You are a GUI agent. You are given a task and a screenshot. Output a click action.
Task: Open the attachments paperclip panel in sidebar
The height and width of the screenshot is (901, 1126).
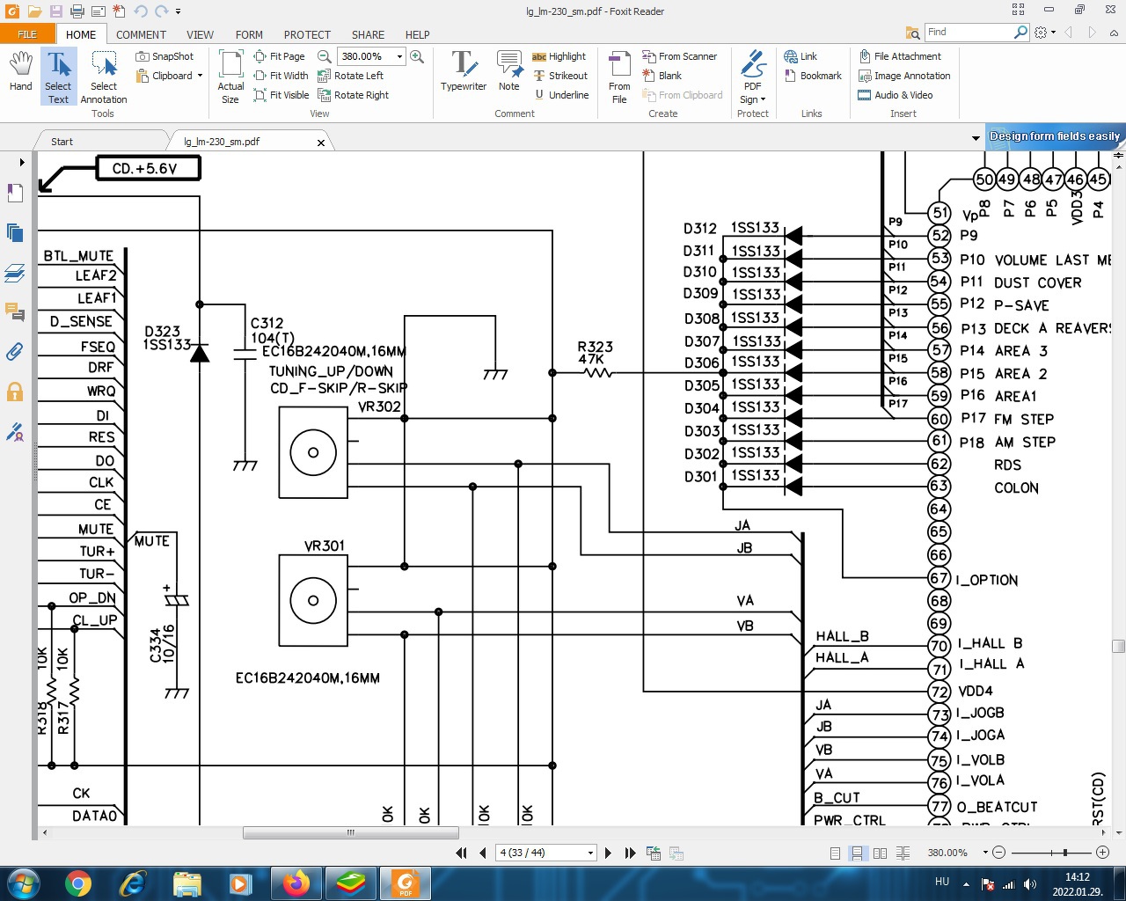pos(15,352)
